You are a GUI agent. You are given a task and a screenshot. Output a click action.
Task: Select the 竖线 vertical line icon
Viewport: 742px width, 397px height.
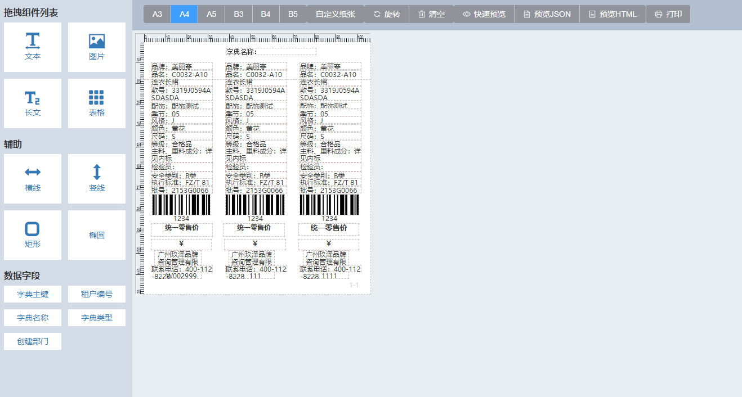[x=97, y=172]
